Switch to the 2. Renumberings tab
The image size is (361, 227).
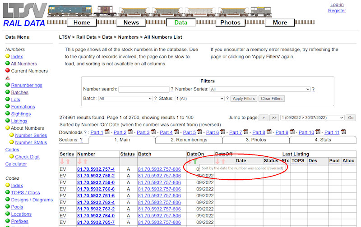pyautogui.click(x=189, y=140)
